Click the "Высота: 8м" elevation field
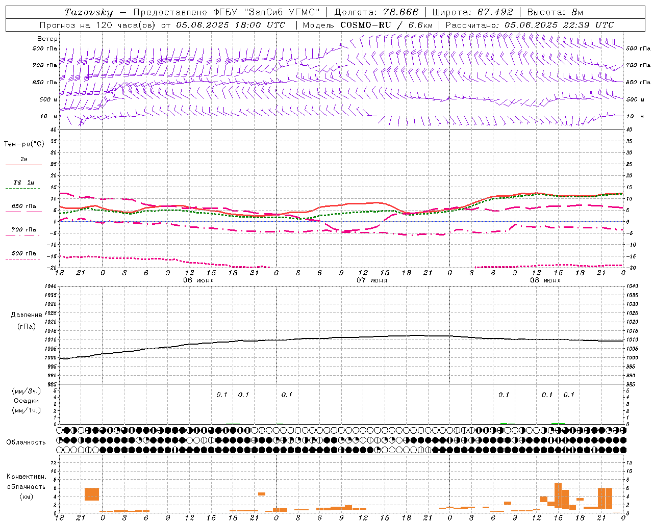 555,12
